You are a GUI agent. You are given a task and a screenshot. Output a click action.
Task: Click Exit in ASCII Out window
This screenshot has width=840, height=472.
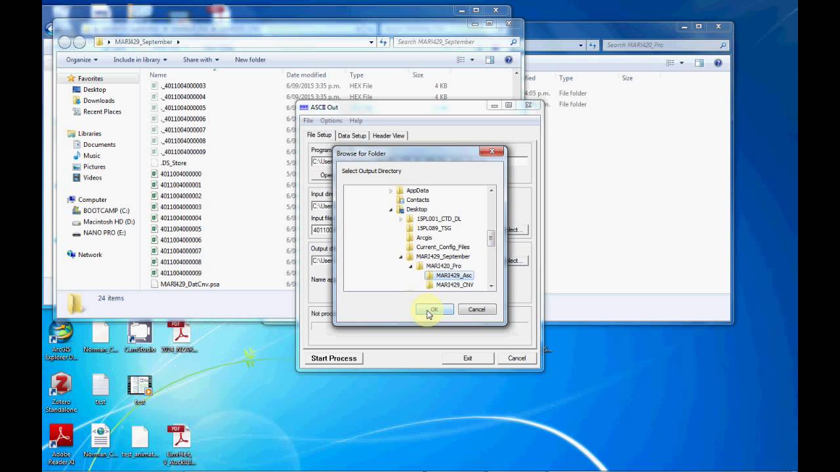pos(467,358)
